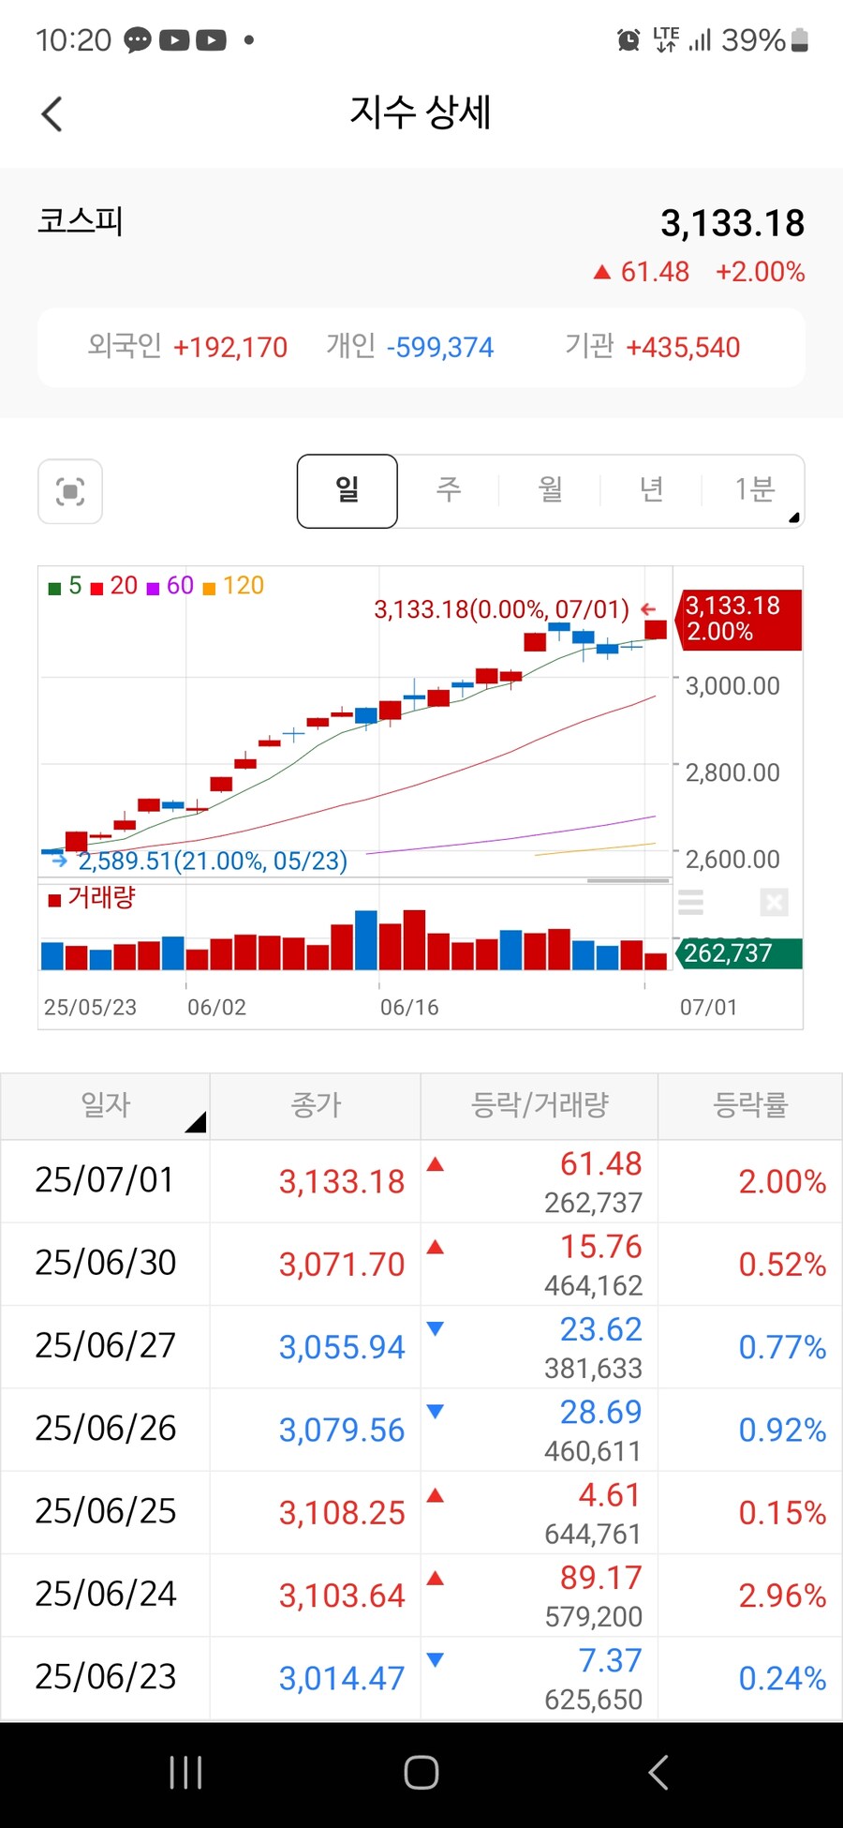Tap the green 5-day moving average legend
Screen dimensions: 843x1828
coord(66,586)
